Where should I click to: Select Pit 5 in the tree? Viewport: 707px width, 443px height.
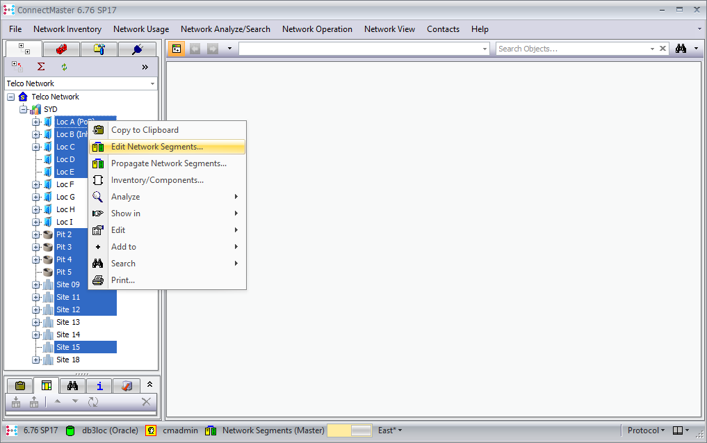[63, 272]
